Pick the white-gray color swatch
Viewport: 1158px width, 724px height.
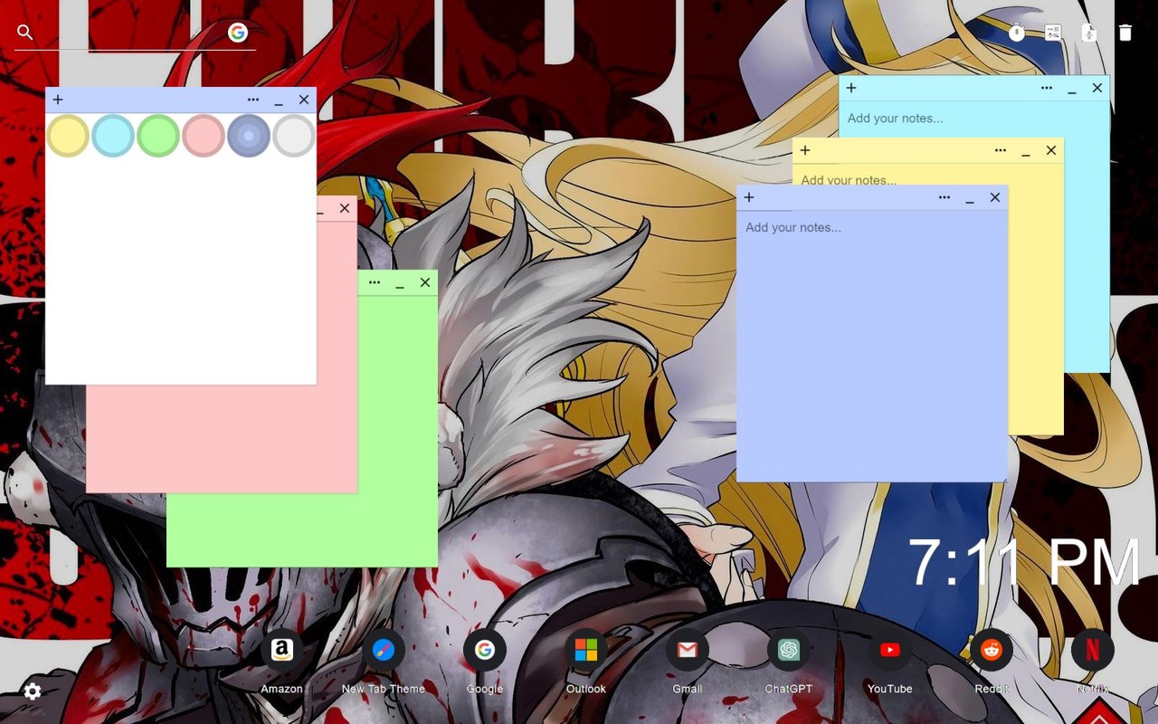[294, 136]
